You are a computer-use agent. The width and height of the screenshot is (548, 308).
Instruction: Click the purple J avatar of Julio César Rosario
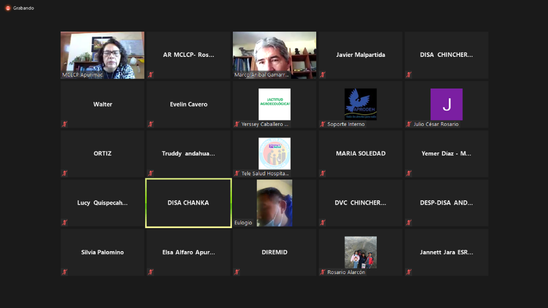(446, 104)
